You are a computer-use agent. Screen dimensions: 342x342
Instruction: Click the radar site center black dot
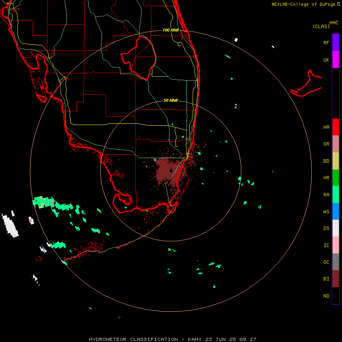coord(171,171)
